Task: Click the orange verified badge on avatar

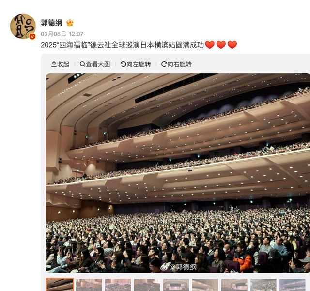Action: (x=32, y=36)
